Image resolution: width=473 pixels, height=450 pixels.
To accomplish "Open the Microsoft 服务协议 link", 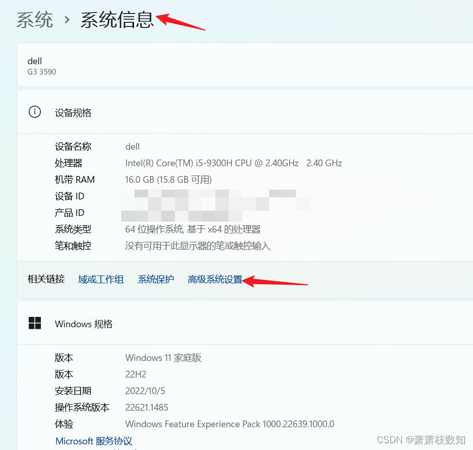I will 94,441.
